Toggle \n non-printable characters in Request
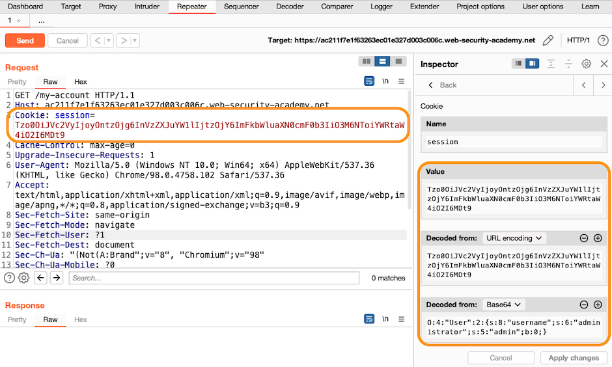612x367 pixels. (385, 81)
